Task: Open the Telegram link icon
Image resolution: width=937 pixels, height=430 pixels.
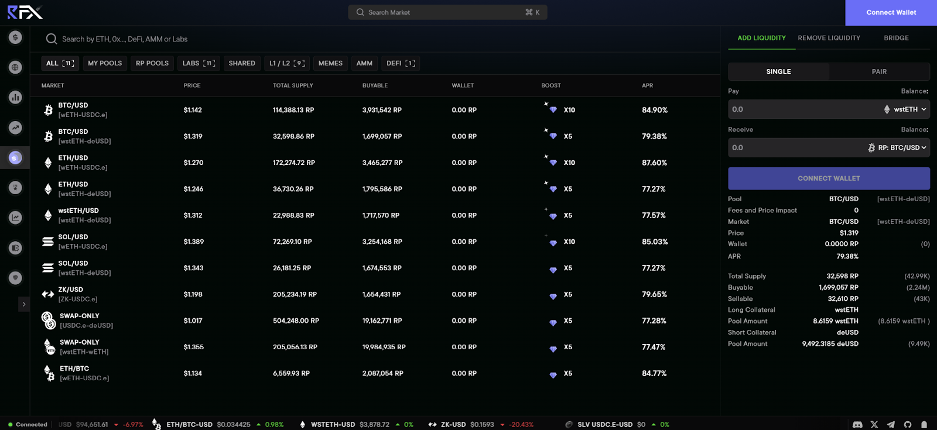Action: [x=891, y=425]
